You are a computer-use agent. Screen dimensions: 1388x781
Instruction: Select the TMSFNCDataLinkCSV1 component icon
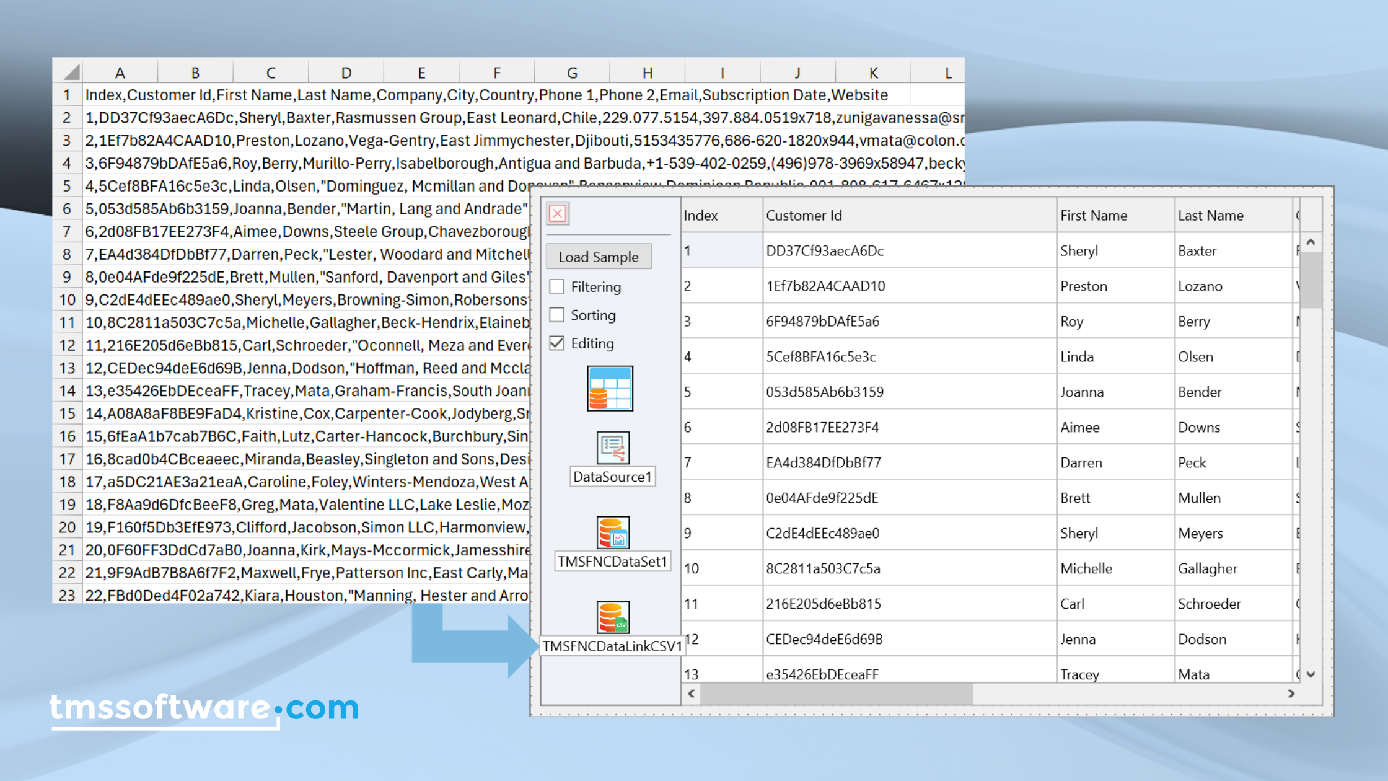click(x=613, y=617)
